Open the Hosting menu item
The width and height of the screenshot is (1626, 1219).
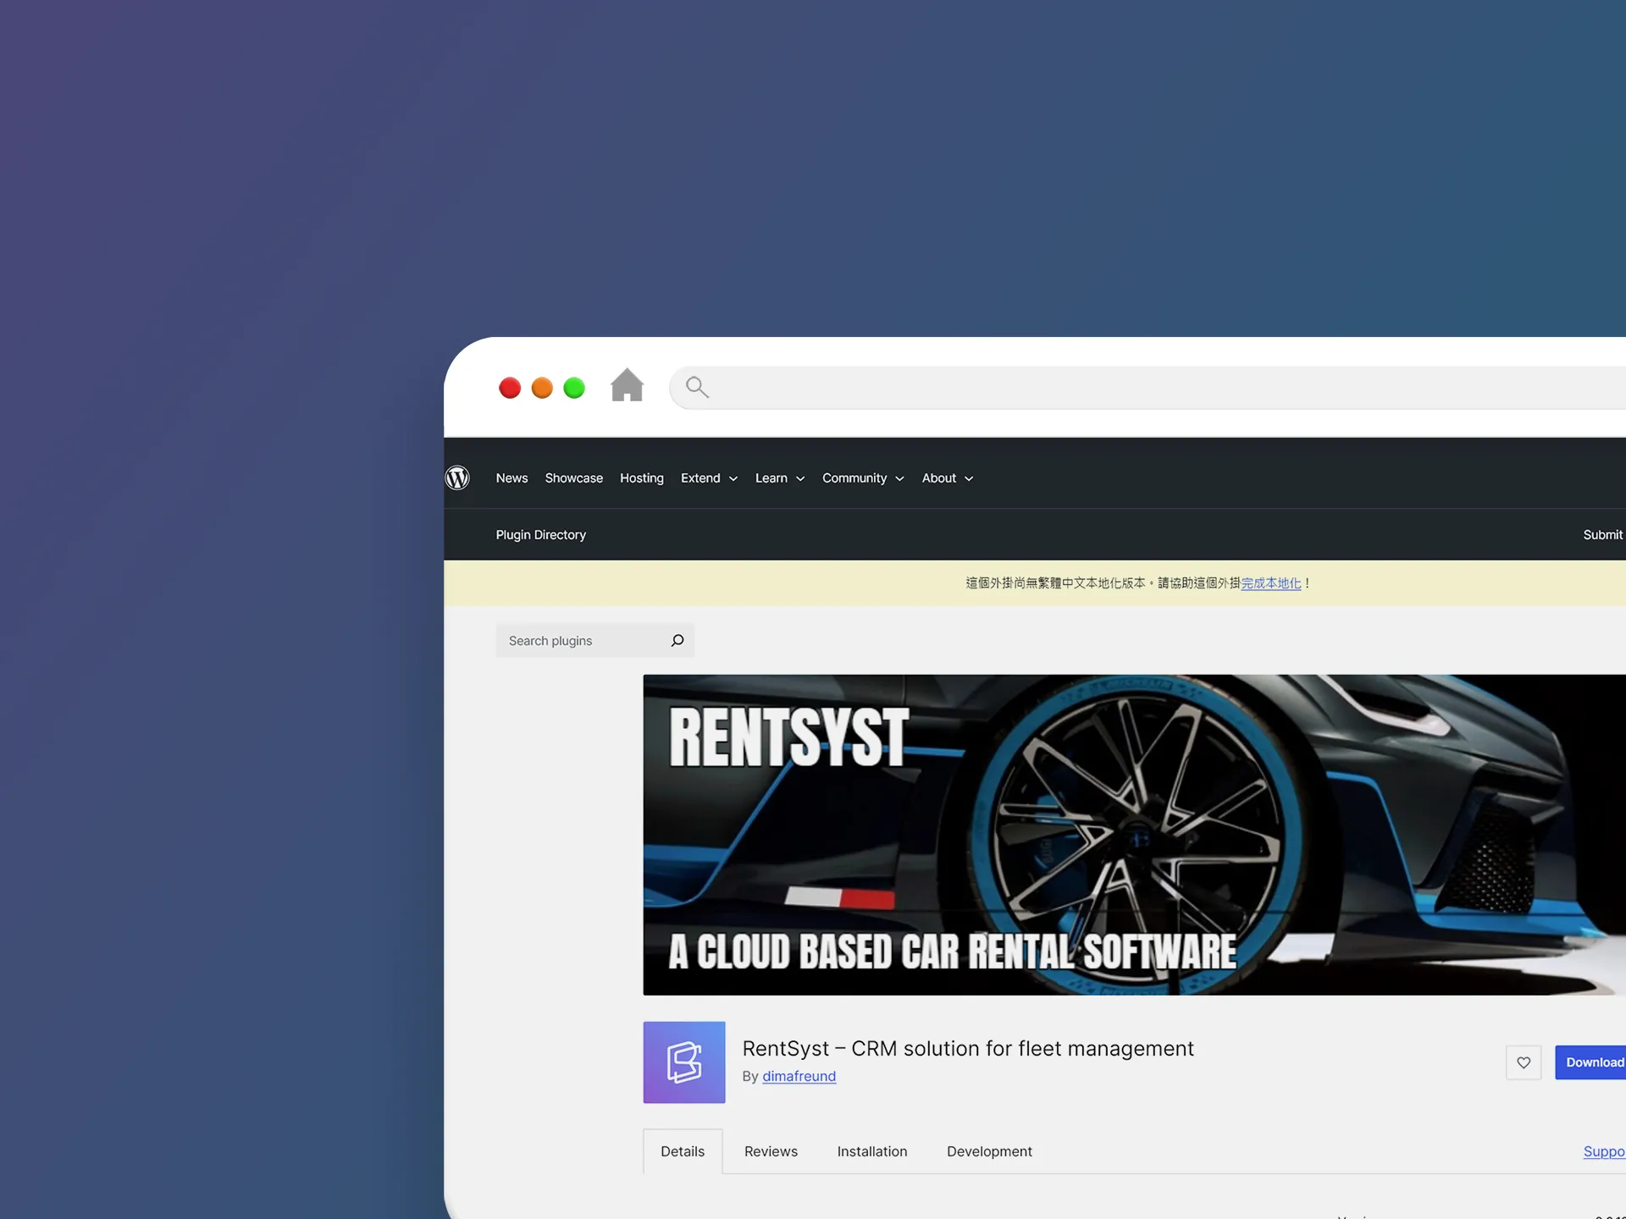pyautogui.click(x=642, y=478)
